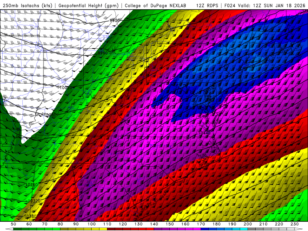Click the 140 value on the color scale
This screenshot has width=308, height=231.
[x=154, y=224]
